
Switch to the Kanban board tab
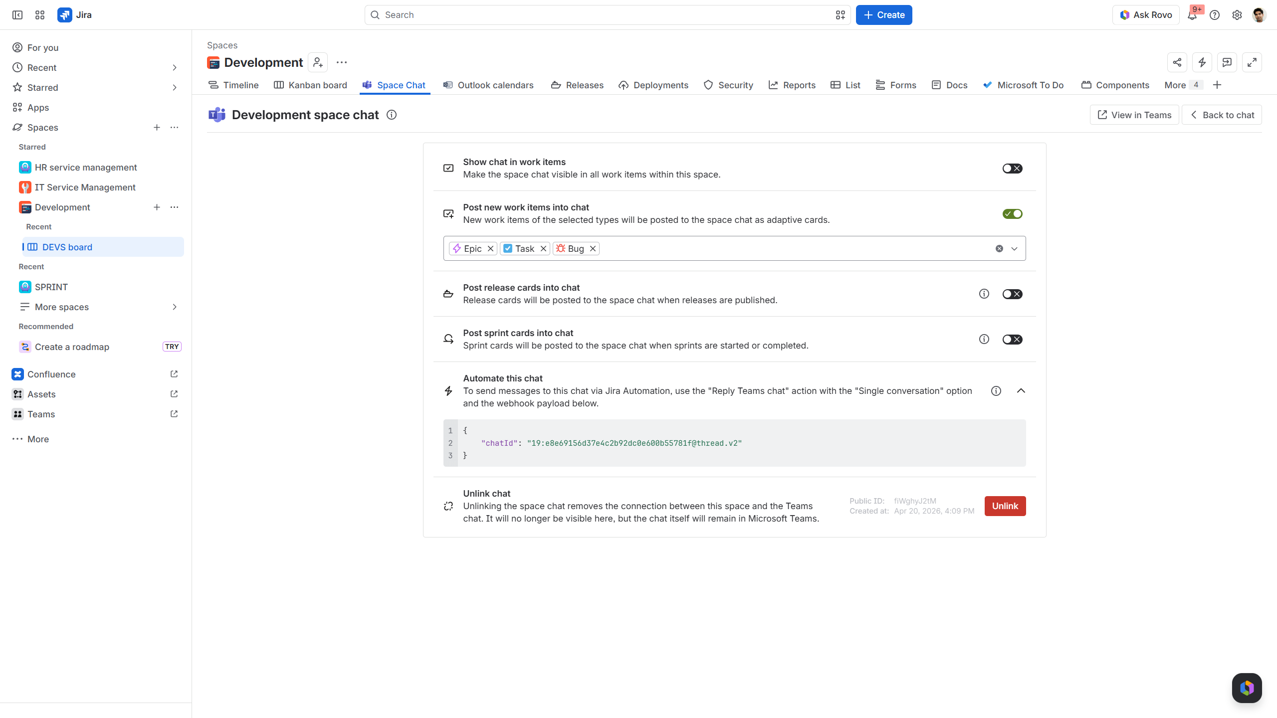[310, 85]
